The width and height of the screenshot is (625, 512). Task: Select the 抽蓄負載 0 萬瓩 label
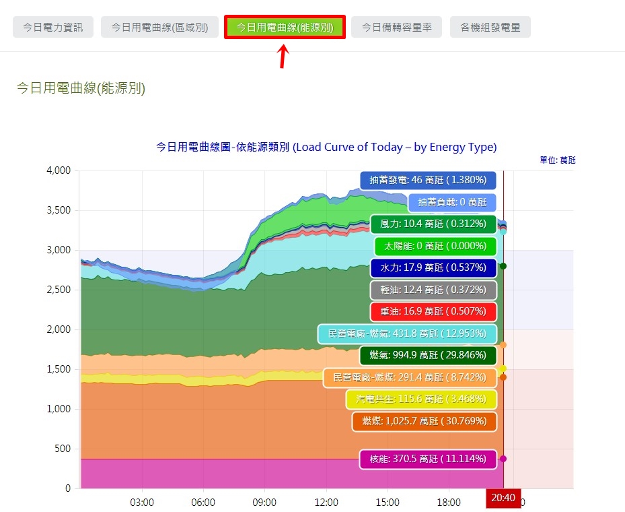point(452,202)
